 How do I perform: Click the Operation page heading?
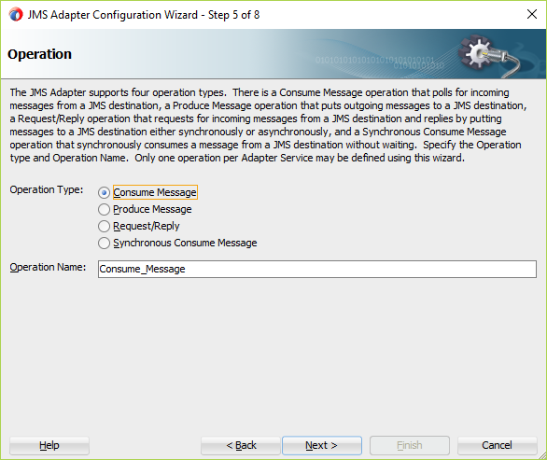coord(39,54)
